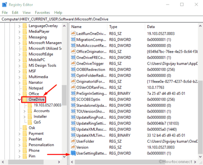Select the 19.103.0527.0003 subkey
Screen dimensions: 203x165
tap(48, 105)
